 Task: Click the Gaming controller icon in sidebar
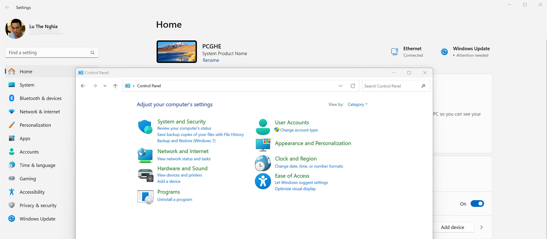pos(11,178)
